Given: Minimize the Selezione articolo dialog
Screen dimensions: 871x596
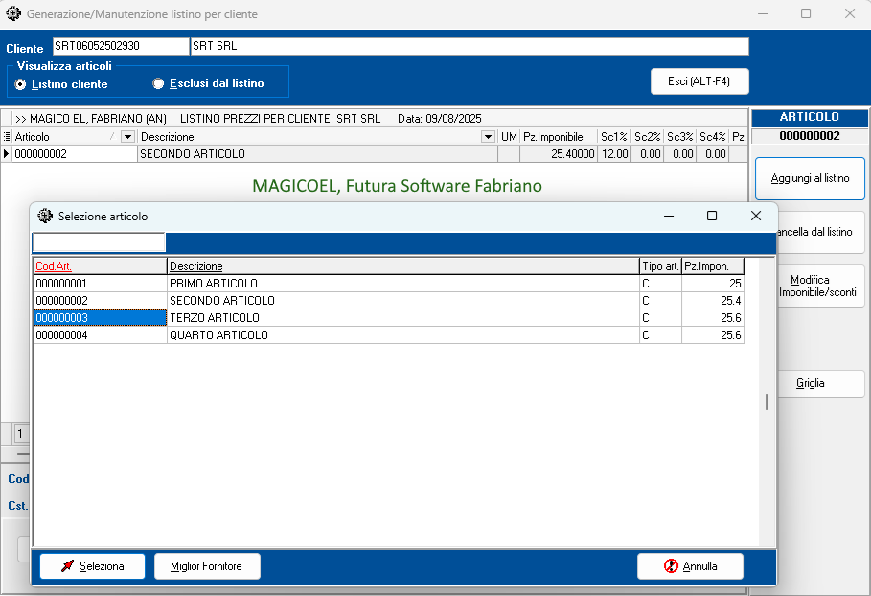Looking at the screenshot, I should click(669, 216).
